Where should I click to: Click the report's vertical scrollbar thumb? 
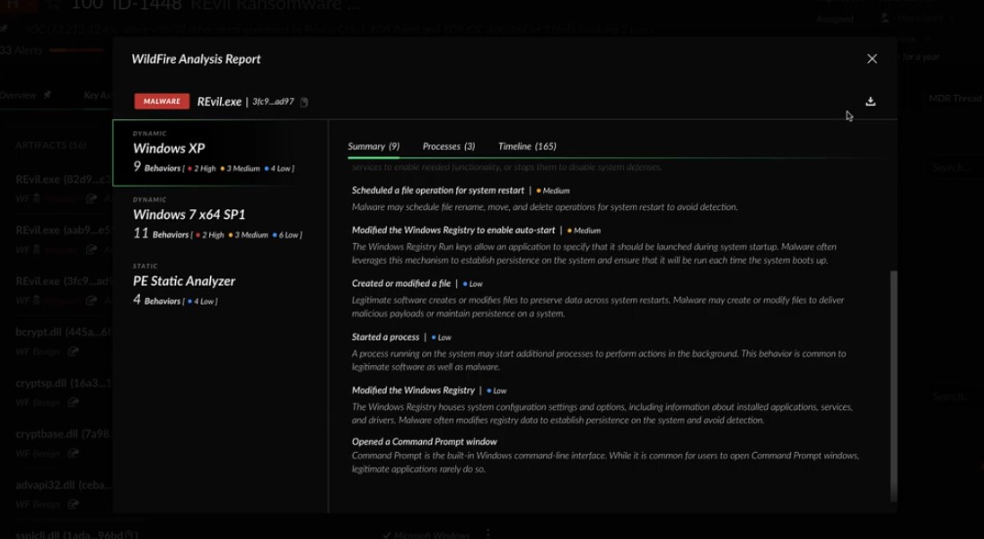click(893, 386)
